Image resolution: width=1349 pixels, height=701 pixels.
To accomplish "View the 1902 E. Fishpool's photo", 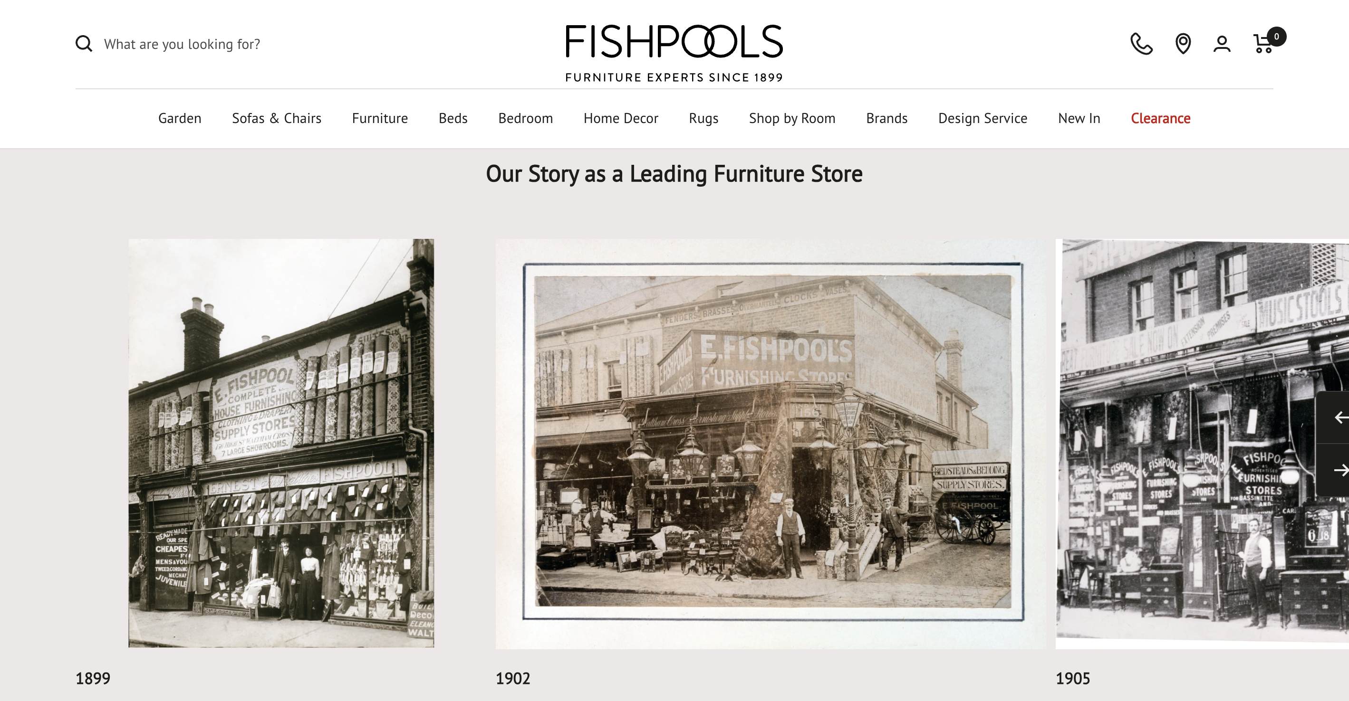I will point(771,444).
